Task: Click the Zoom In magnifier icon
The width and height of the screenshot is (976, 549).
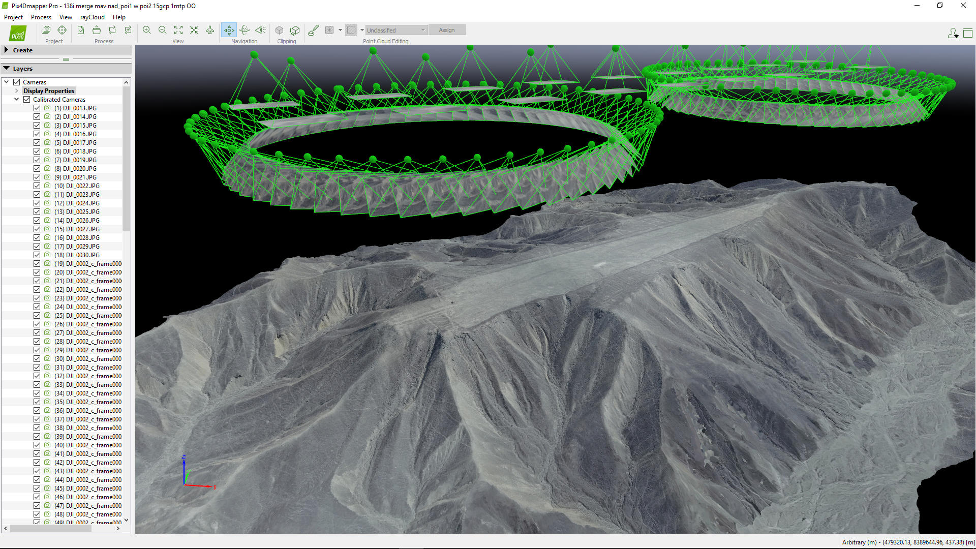Action: [x=147, y=30]
